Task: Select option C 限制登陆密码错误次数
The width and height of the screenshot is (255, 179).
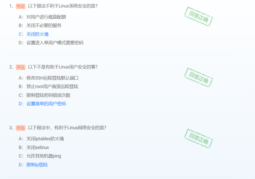Action: pyautogui.click(x=44, y=95)
